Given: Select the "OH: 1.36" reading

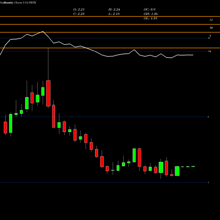Looking at the screenshot, I should pos(150,14).
